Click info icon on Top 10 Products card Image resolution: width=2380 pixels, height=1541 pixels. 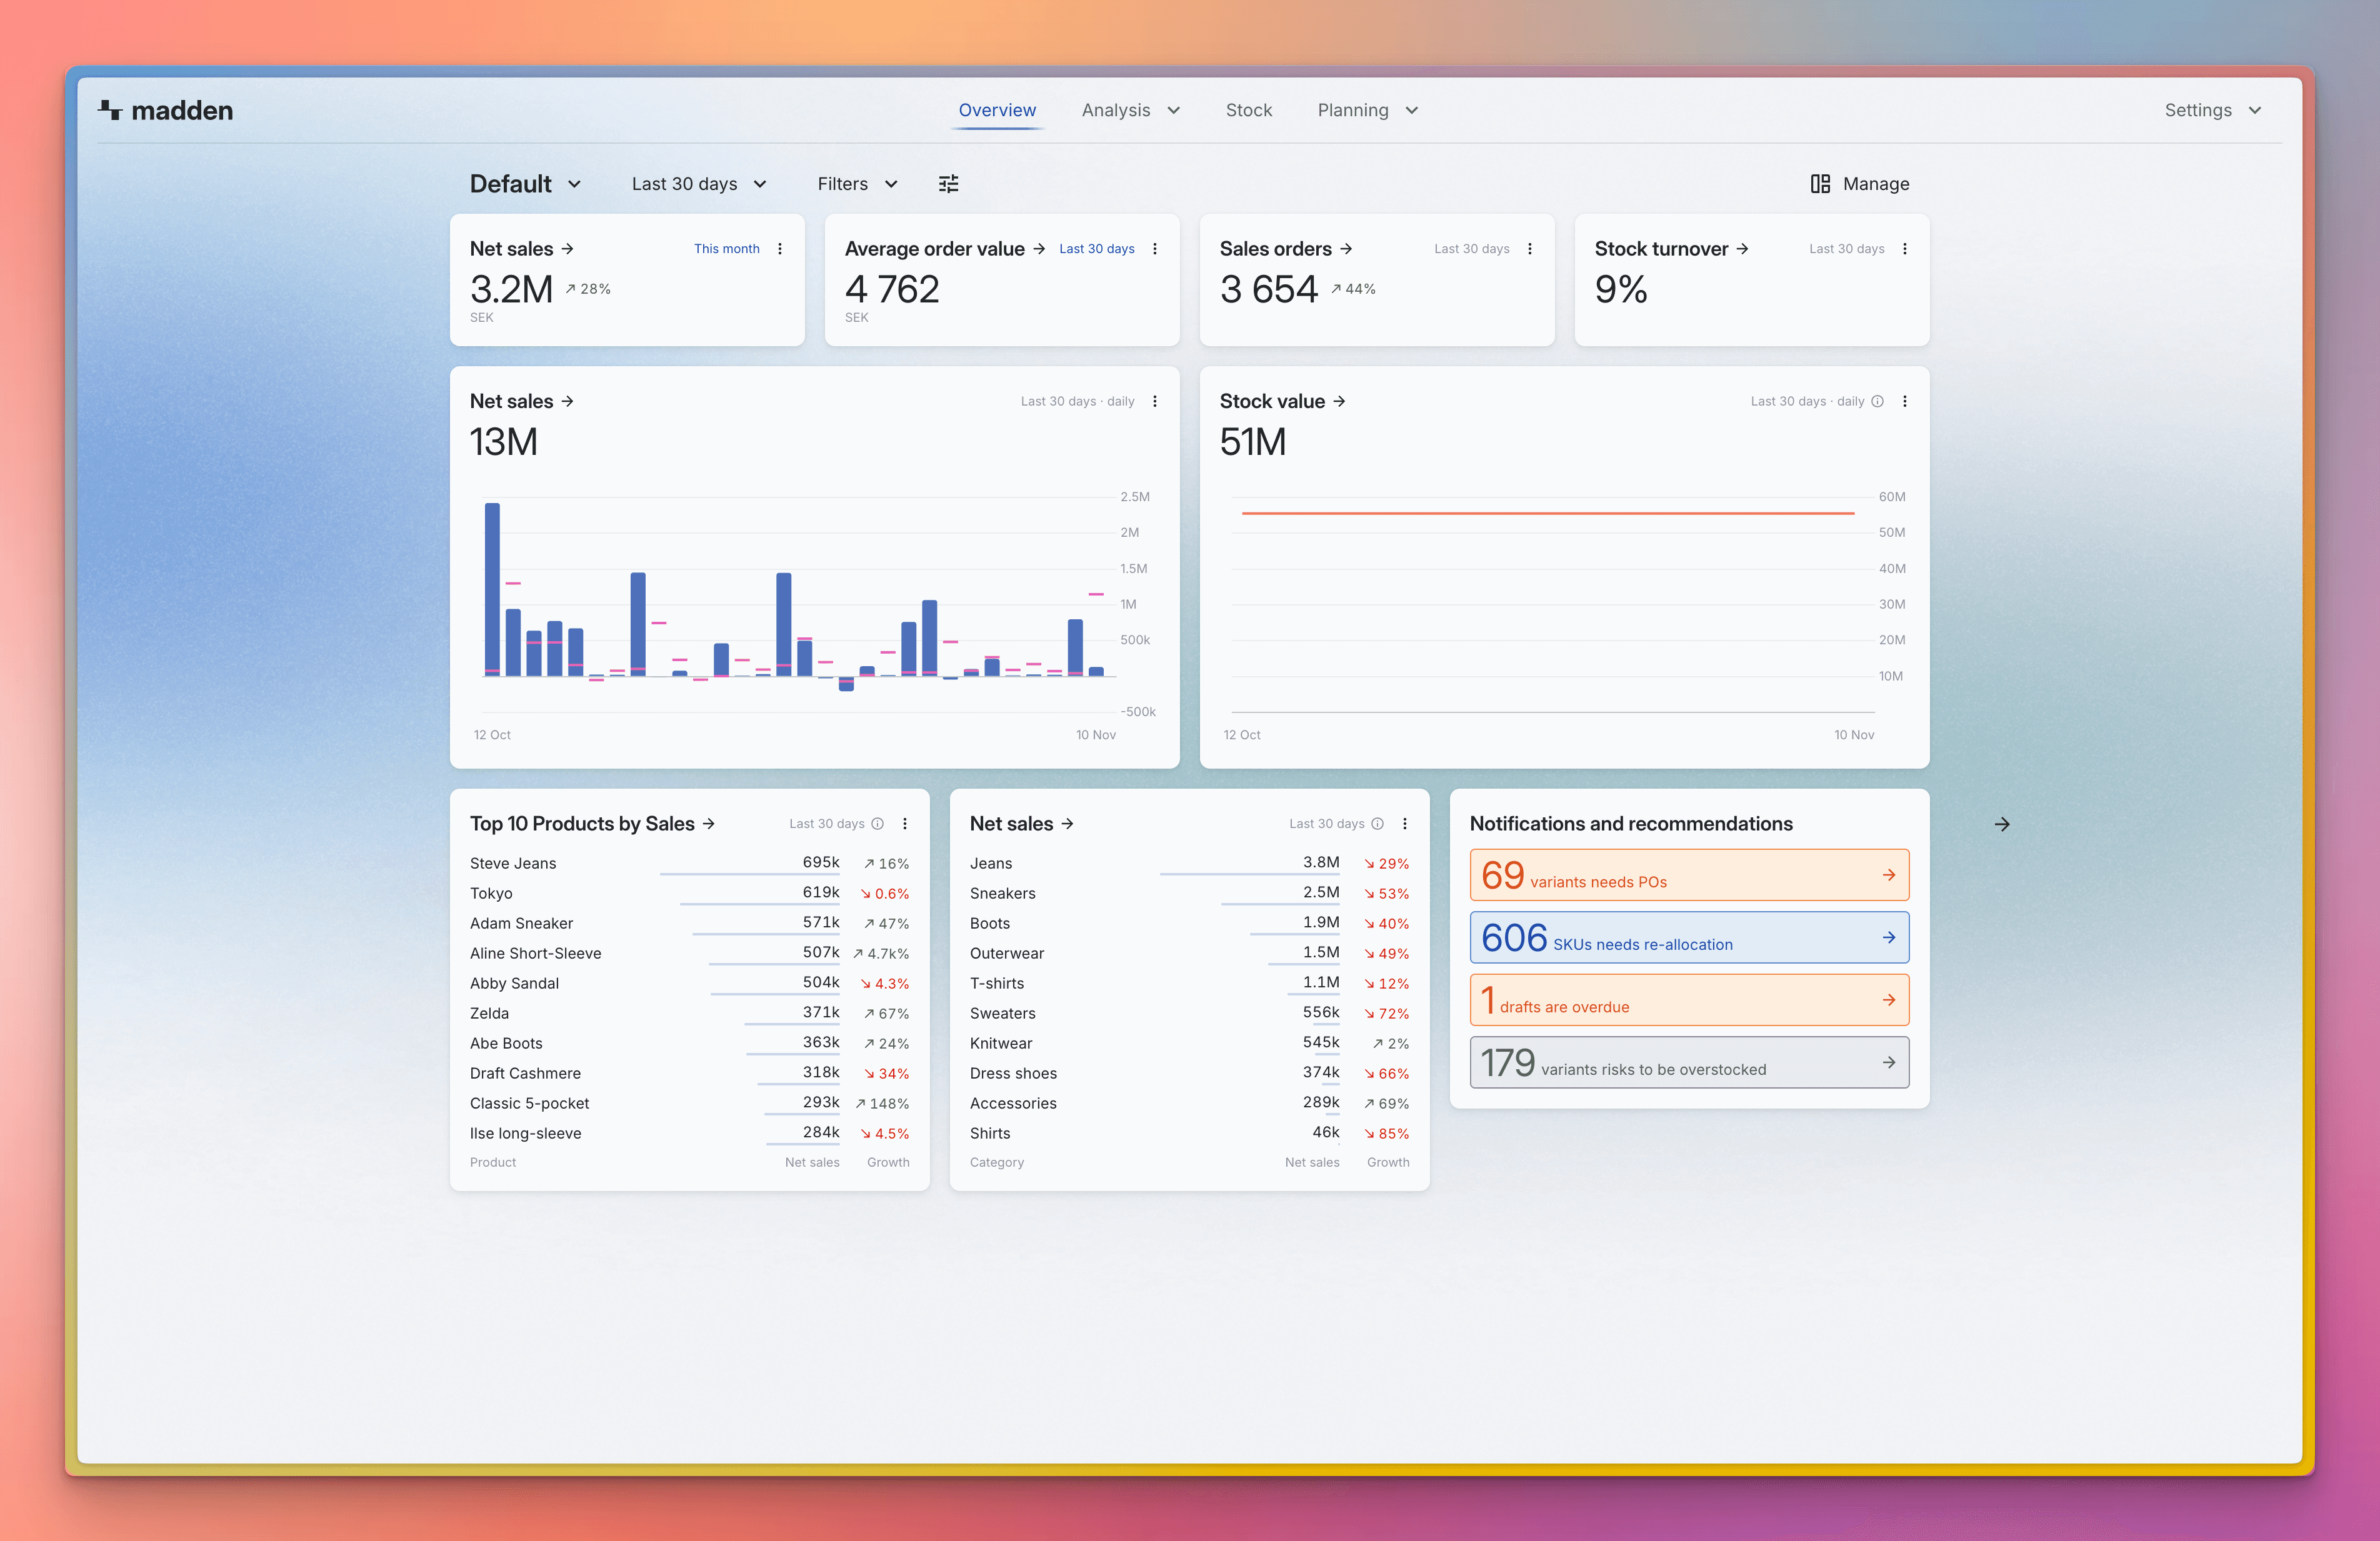coord(877,824)
